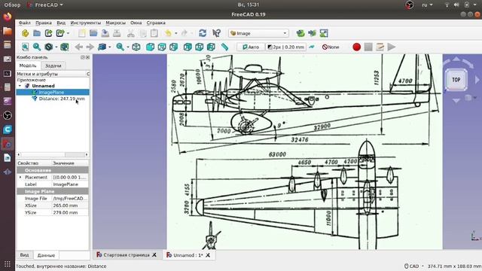Expand the Placement property row
482x271 pixels.
click(x=20, y=178)
